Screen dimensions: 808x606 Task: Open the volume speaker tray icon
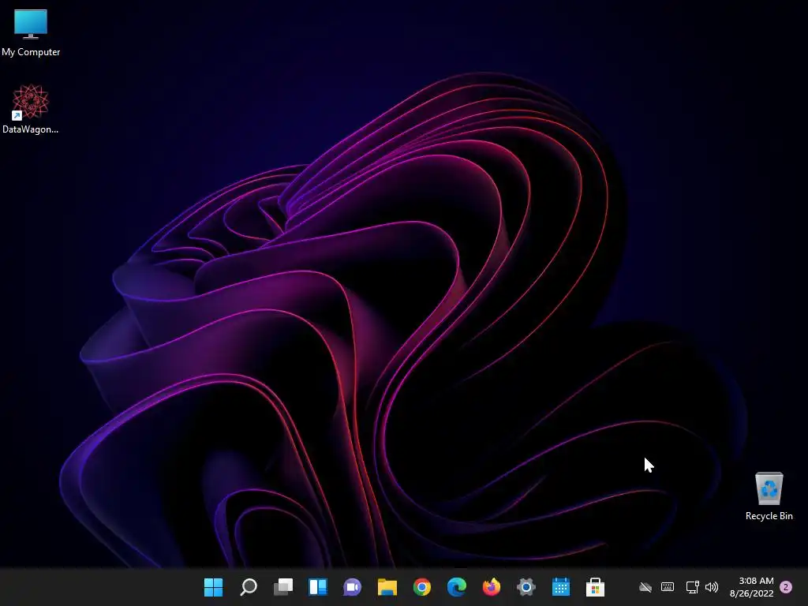point(712,587)
